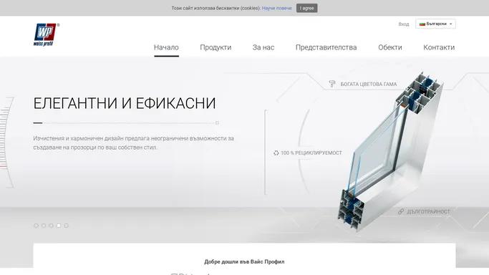Open the Контакти page

pos(439,47)
